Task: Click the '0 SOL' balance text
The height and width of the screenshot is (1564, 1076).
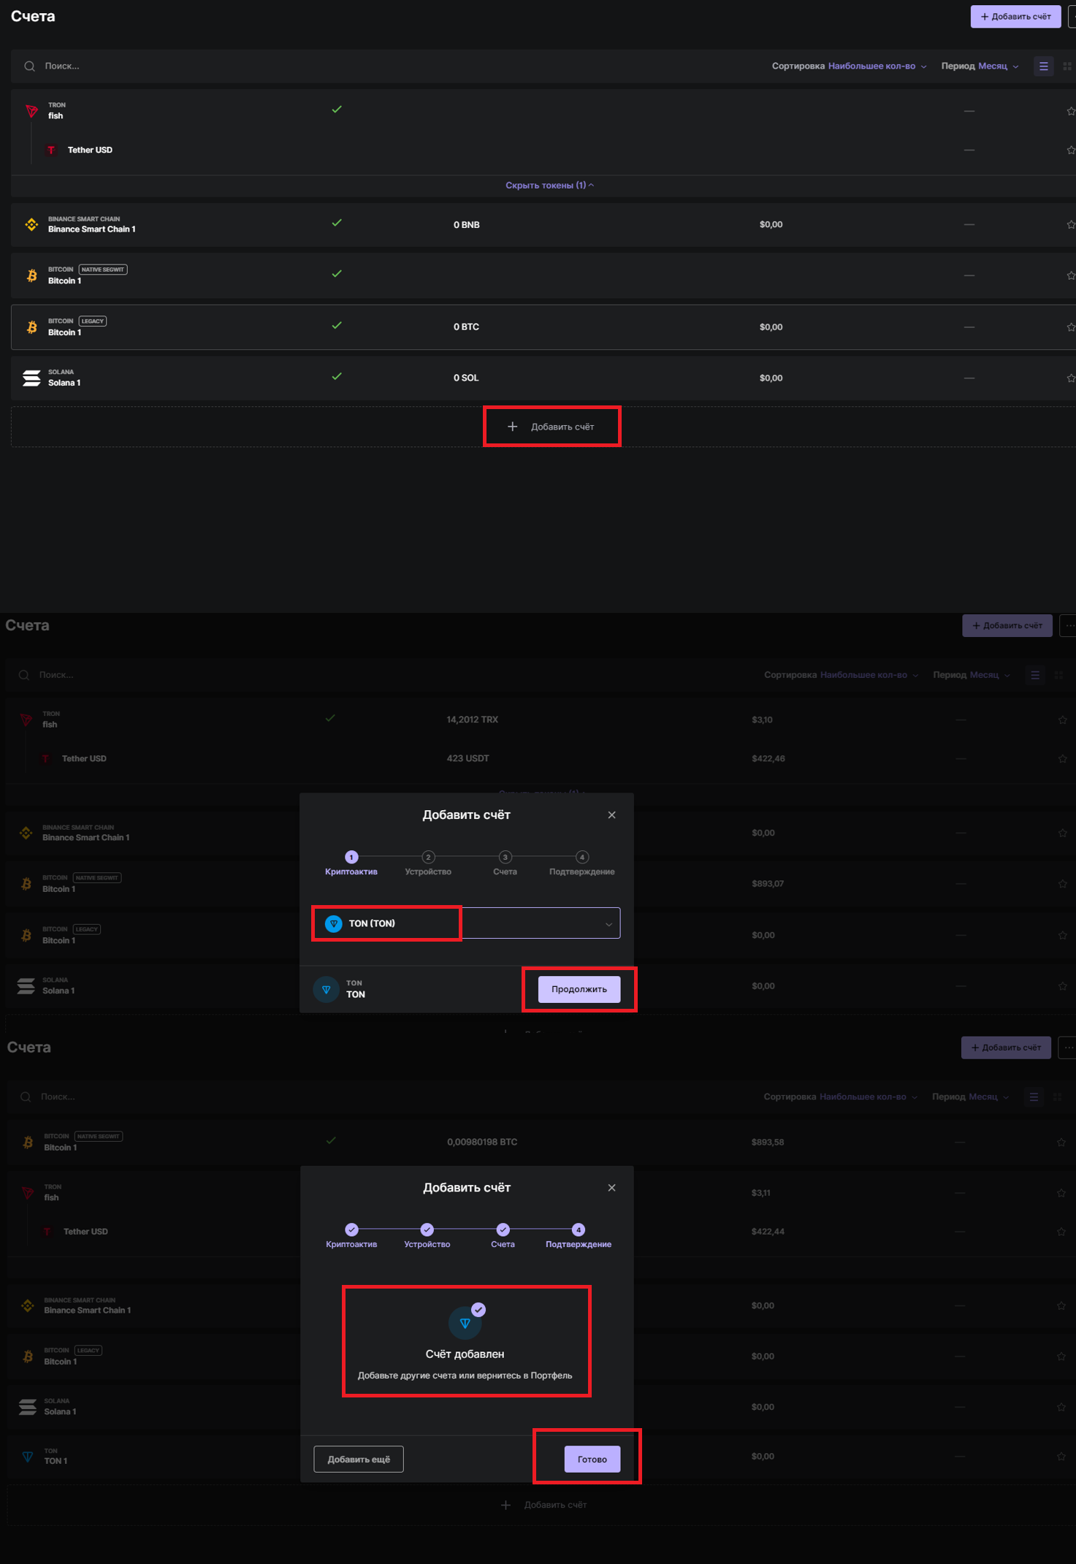Action: click(x=466, y=378)
